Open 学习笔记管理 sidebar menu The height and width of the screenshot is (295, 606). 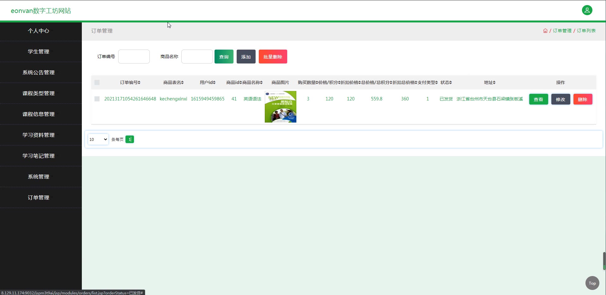(39, 156)
